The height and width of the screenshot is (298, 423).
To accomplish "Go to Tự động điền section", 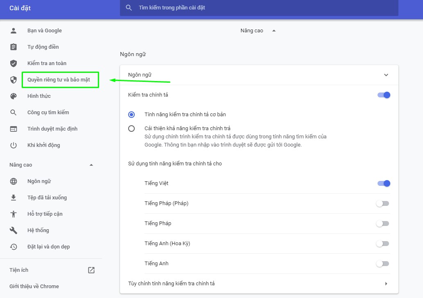I will [x=43, y=47].
